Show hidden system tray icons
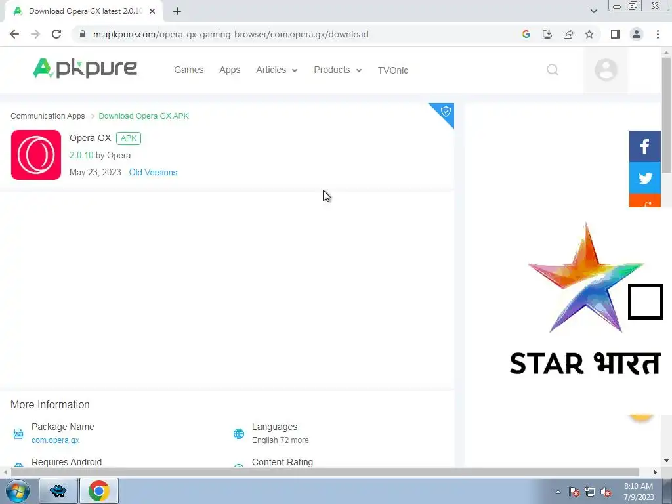The height and width of the screenshot is (504, 672). click(558, 492)
